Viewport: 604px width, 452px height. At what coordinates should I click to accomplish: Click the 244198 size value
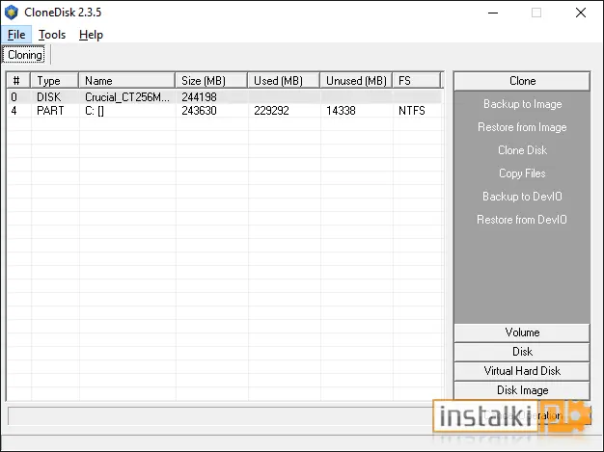pyautogui.click(x=199, y=97)
